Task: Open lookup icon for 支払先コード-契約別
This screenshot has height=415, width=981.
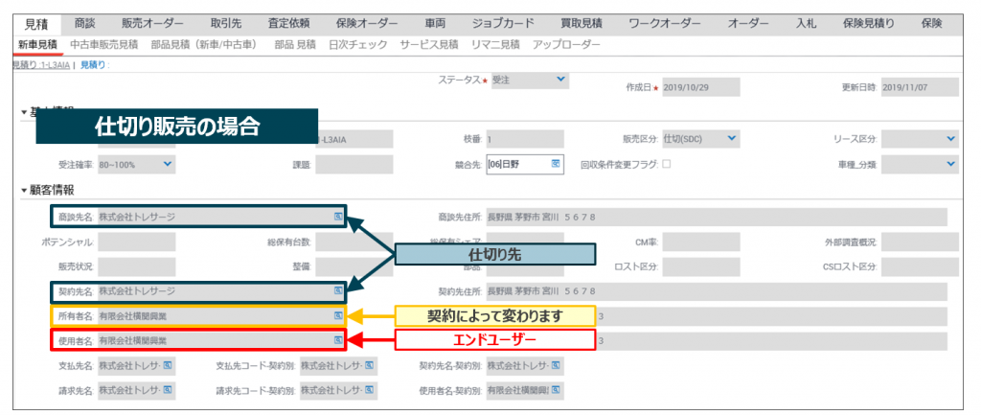Action: click(369, 365)
